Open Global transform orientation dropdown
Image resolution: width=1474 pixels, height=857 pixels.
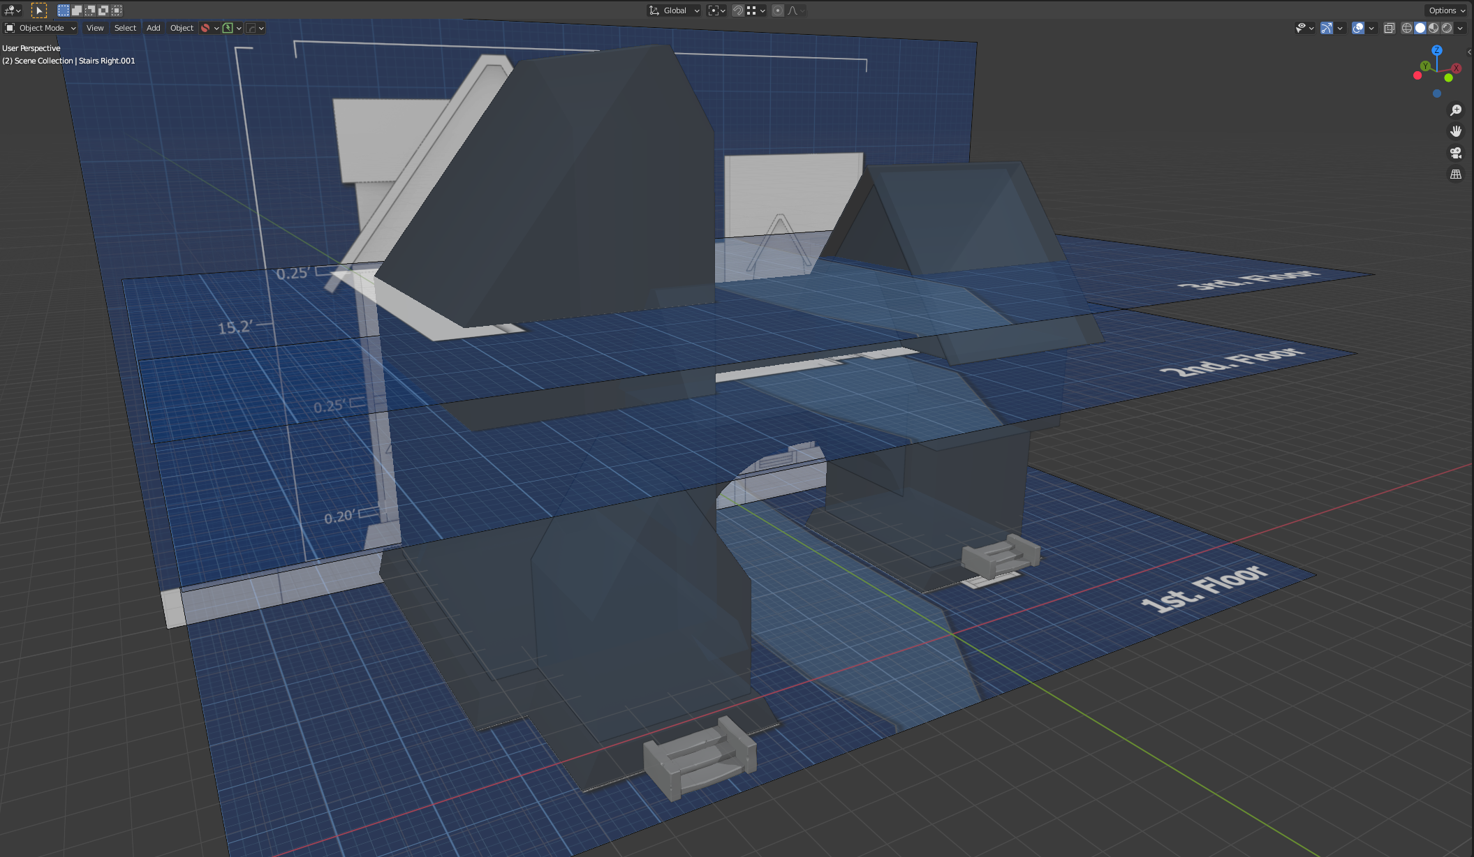coord(675,10)
